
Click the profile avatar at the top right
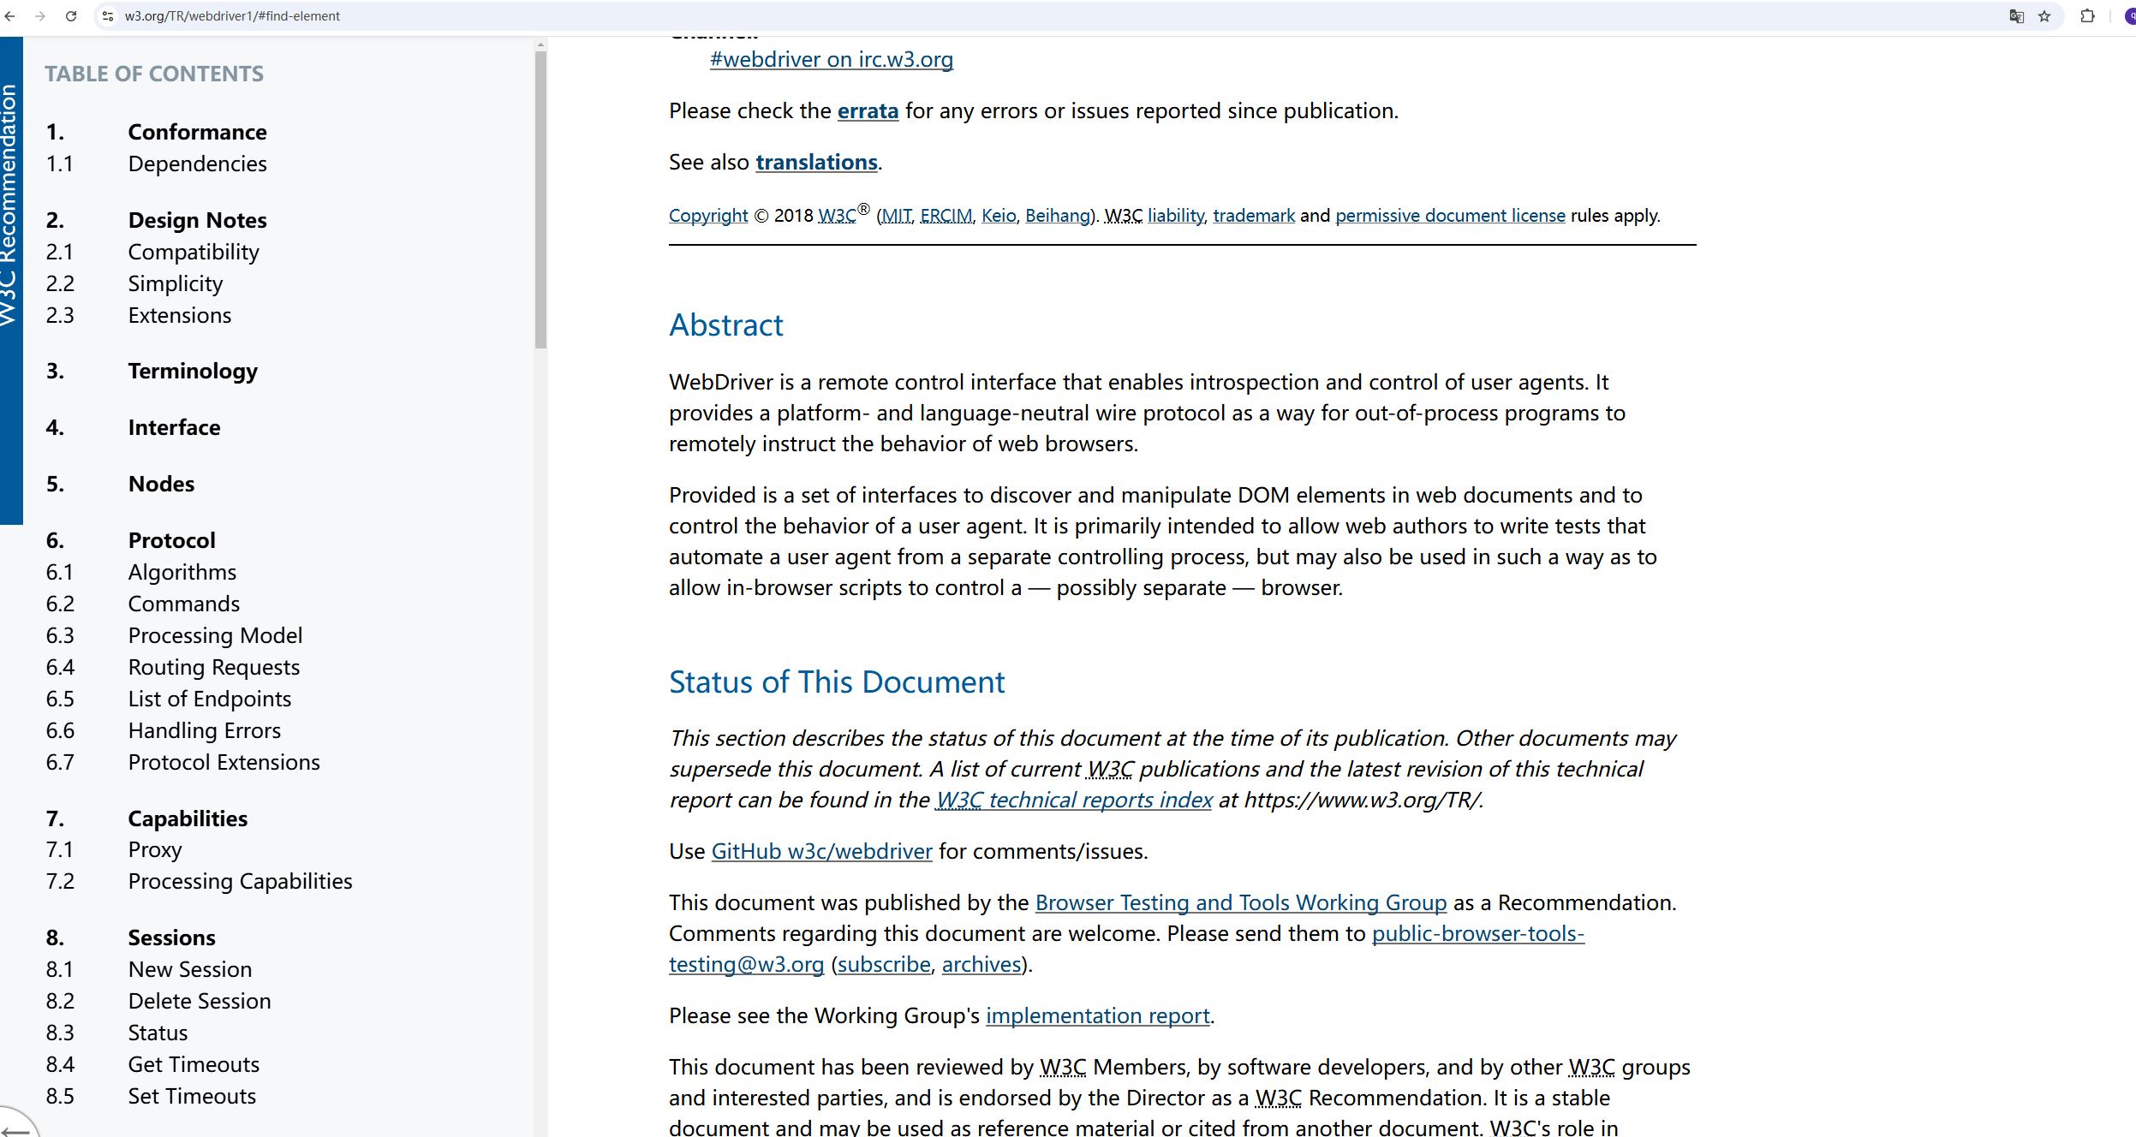pyautogui.click(x=2129, y=16)
